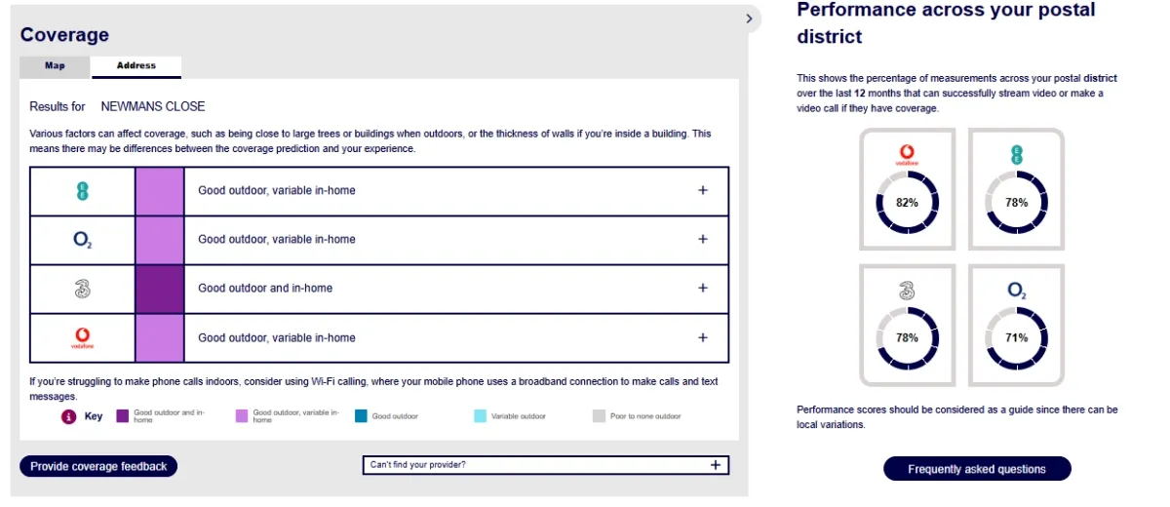1170x507 pixels.
Task: Expand the EE coverage row details
Action: point(703,190)
